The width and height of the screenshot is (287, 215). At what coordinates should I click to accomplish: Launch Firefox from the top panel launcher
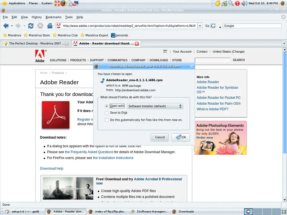[x=63, y=3]
